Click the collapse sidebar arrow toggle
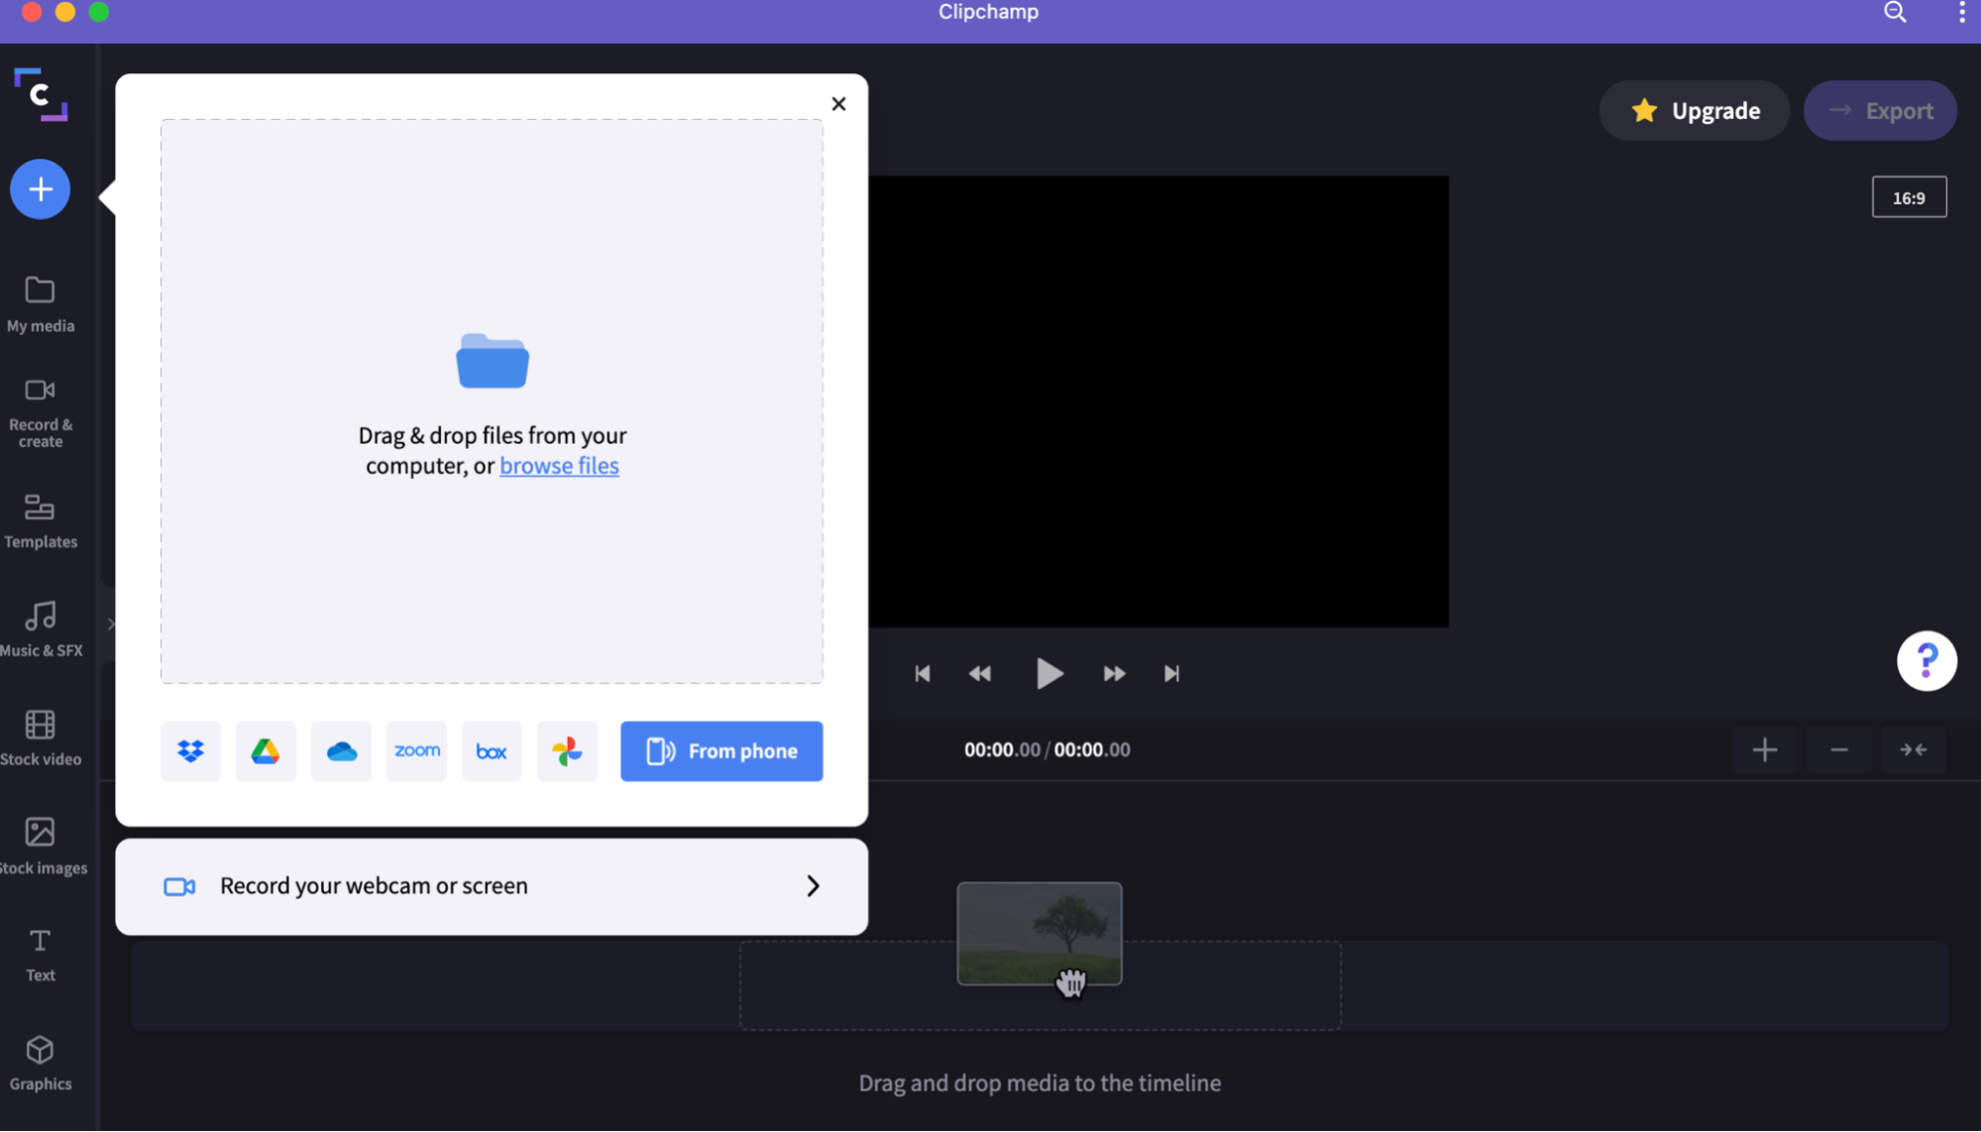This screenshot has height=1132, width=1981. tap(112, 624)
